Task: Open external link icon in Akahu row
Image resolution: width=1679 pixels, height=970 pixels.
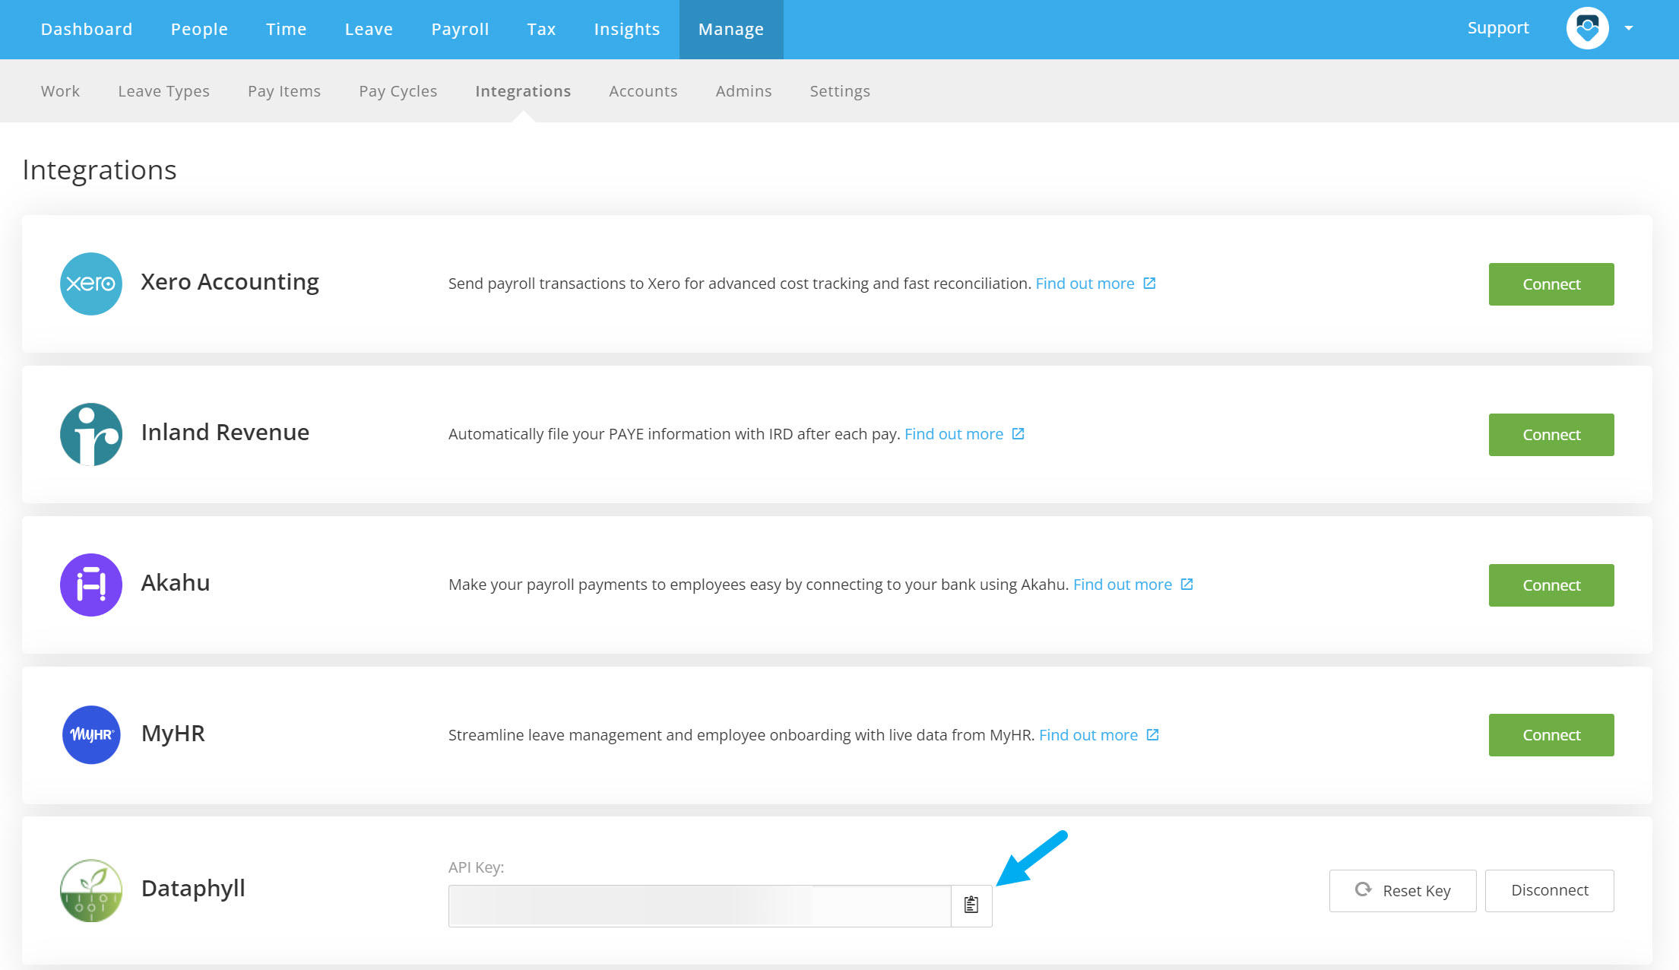Action: (x=1186, y=585)
